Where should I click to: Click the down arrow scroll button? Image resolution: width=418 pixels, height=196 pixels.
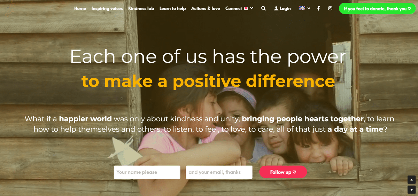412,190
